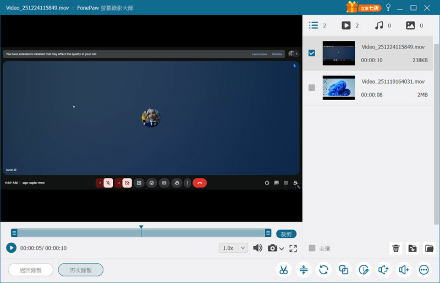440x283 pixels.
Task: Switch to the audio recordings tab
Action: [378, 25]
